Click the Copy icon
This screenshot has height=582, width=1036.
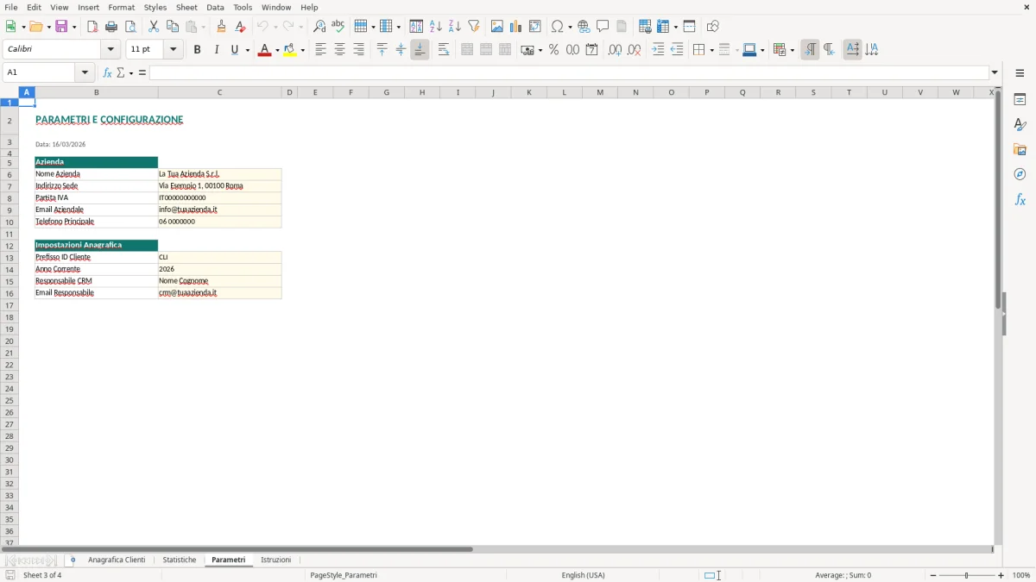pyautogui.click(x=173, y=27)
